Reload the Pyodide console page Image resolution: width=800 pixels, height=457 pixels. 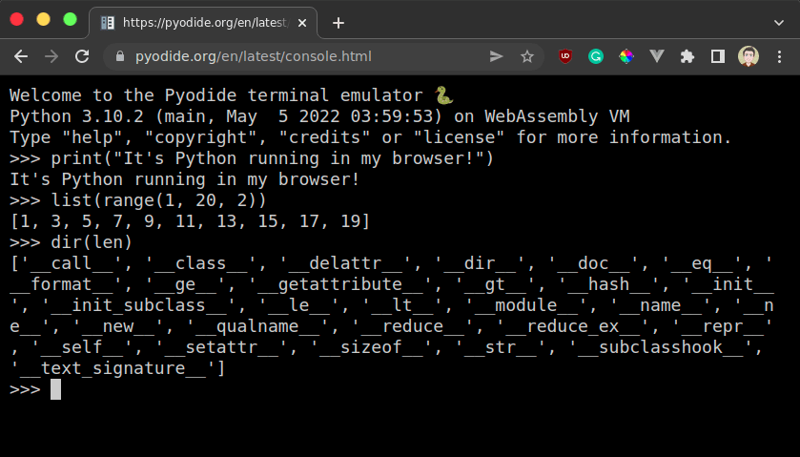(82, 56)
